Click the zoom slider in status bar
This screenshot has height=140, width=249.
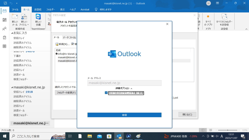pos(228,130)
